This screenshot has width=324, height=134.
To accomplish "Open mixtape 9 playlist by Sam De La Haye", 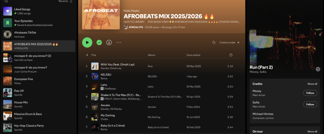I will tap(38, 58).
